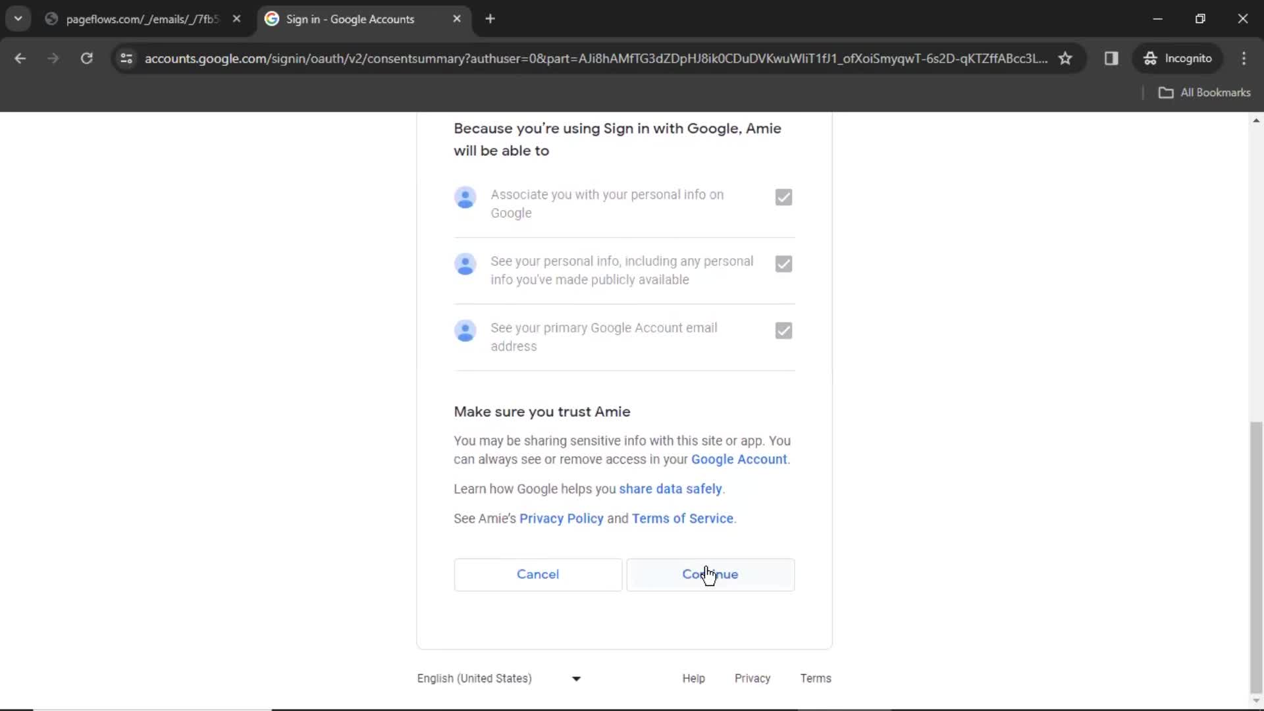
Task: Go back to the previous page
Action: tap(20, 59)
